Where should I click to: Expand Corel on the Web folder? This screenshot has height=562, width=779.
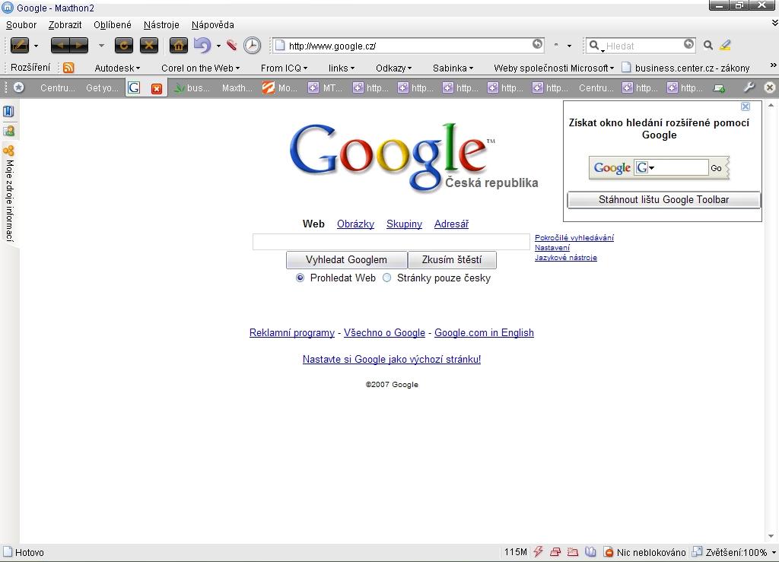pyautogui.click(x=200, y=68)
